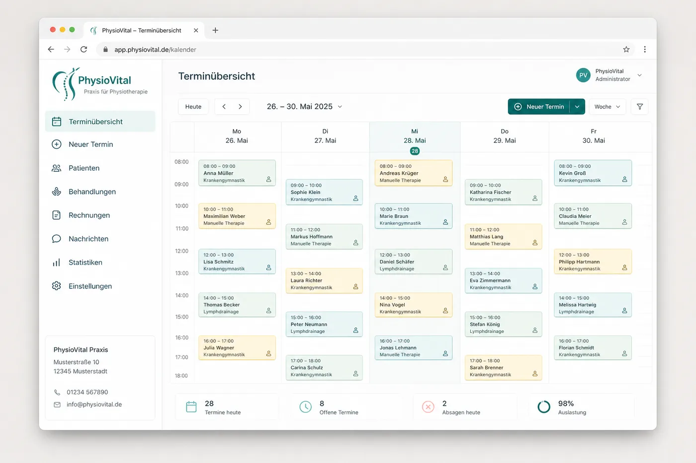The image size is (696, 463).
Task: Click the document icon beside Rechnungen
Action: tap(57, 215)
